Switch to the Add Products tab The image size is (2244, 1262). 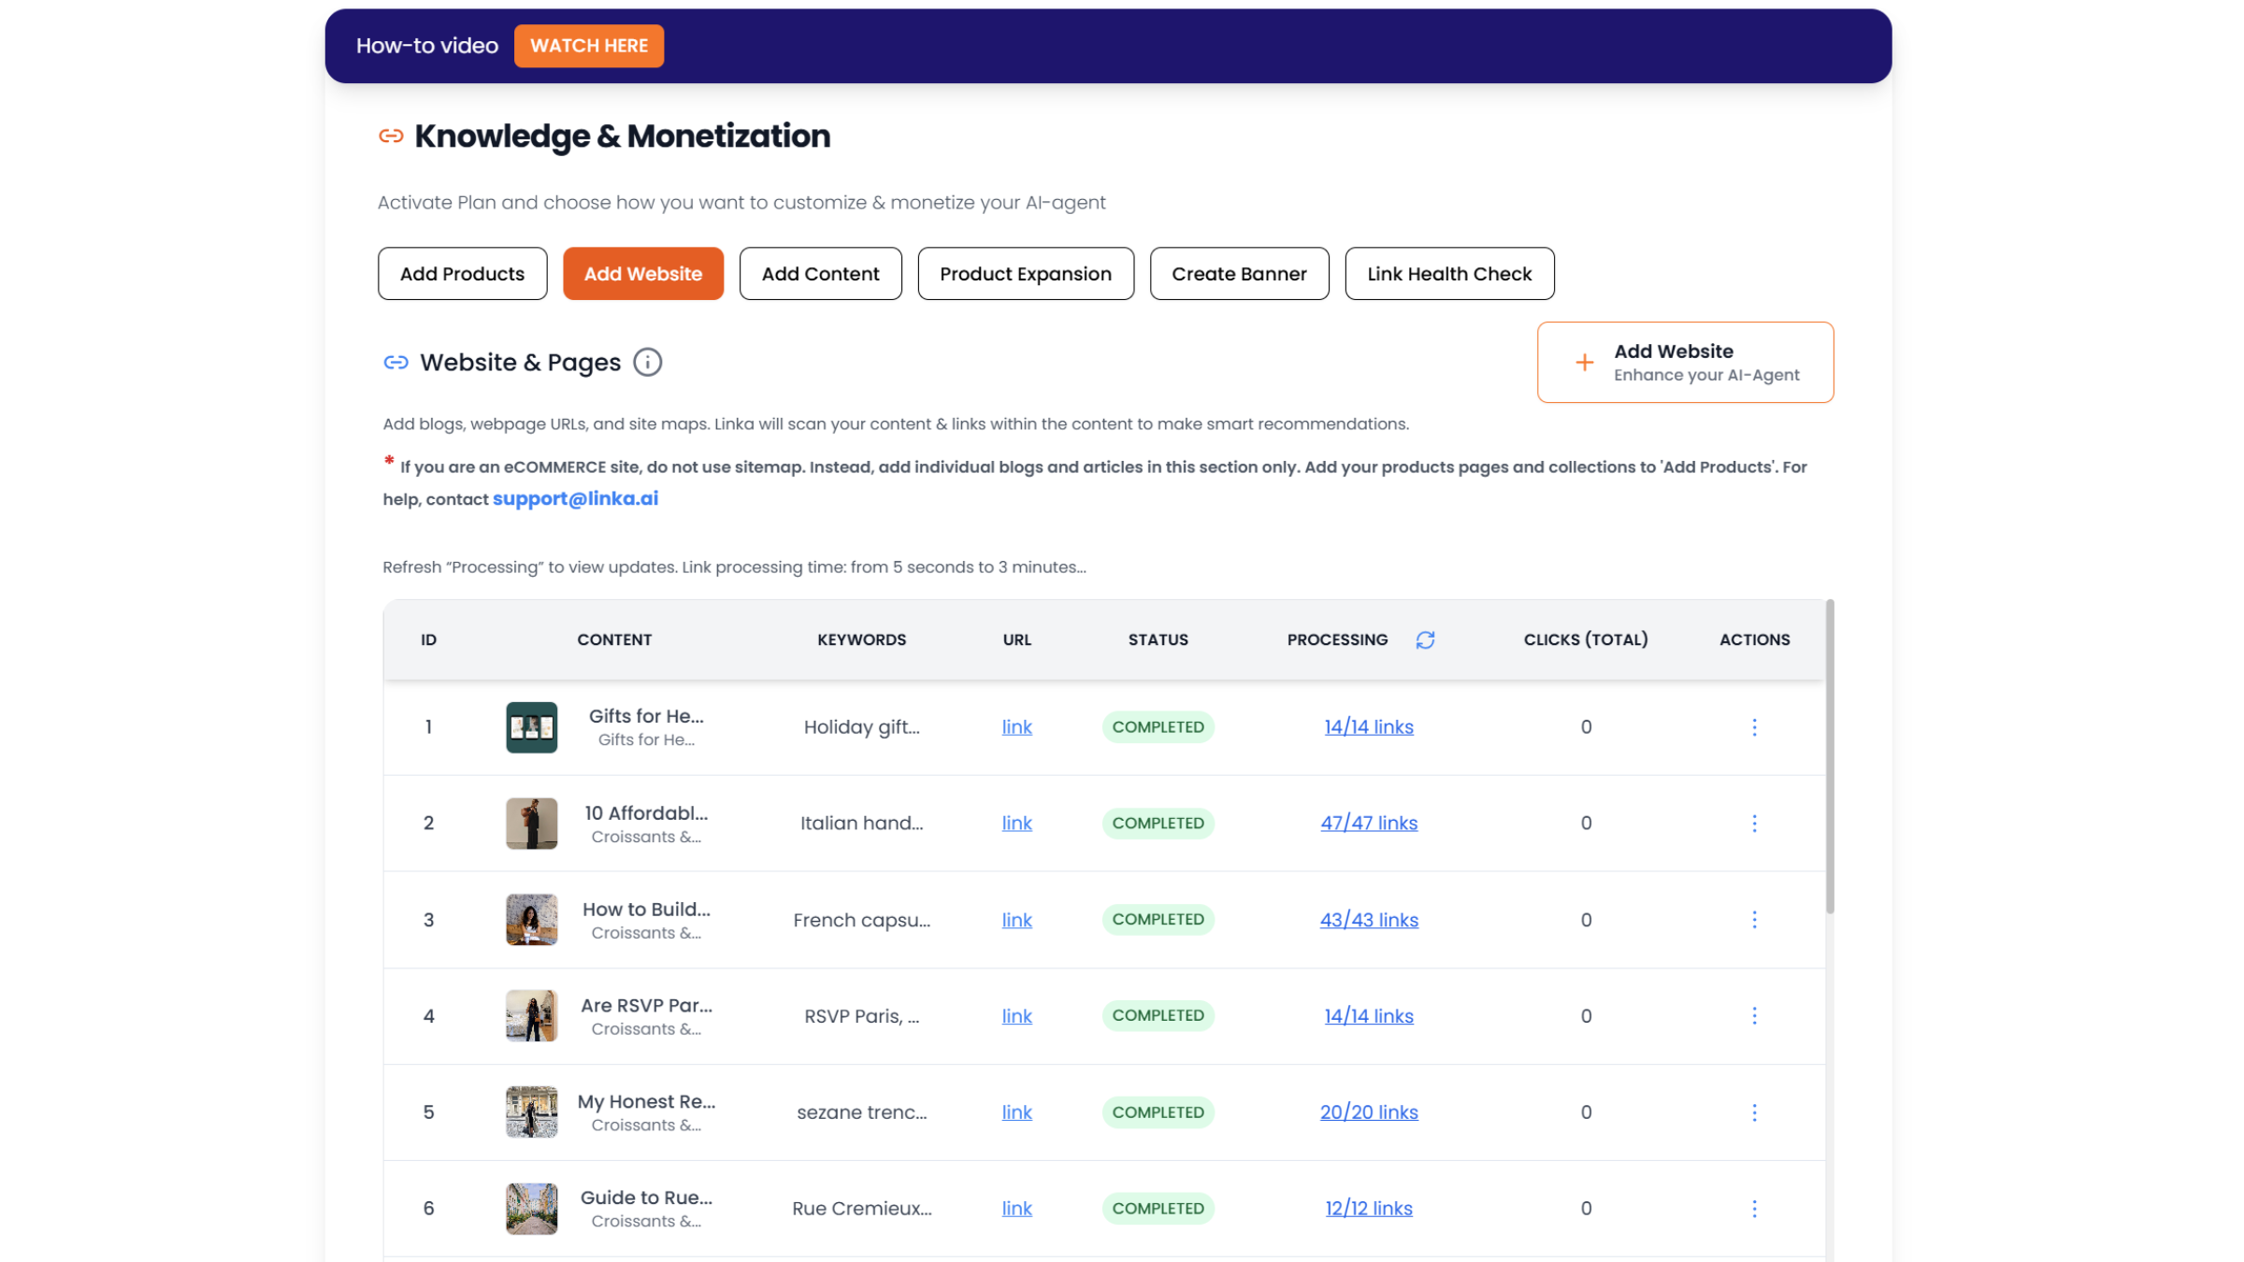pyautogui.click(x=462, y=274)
